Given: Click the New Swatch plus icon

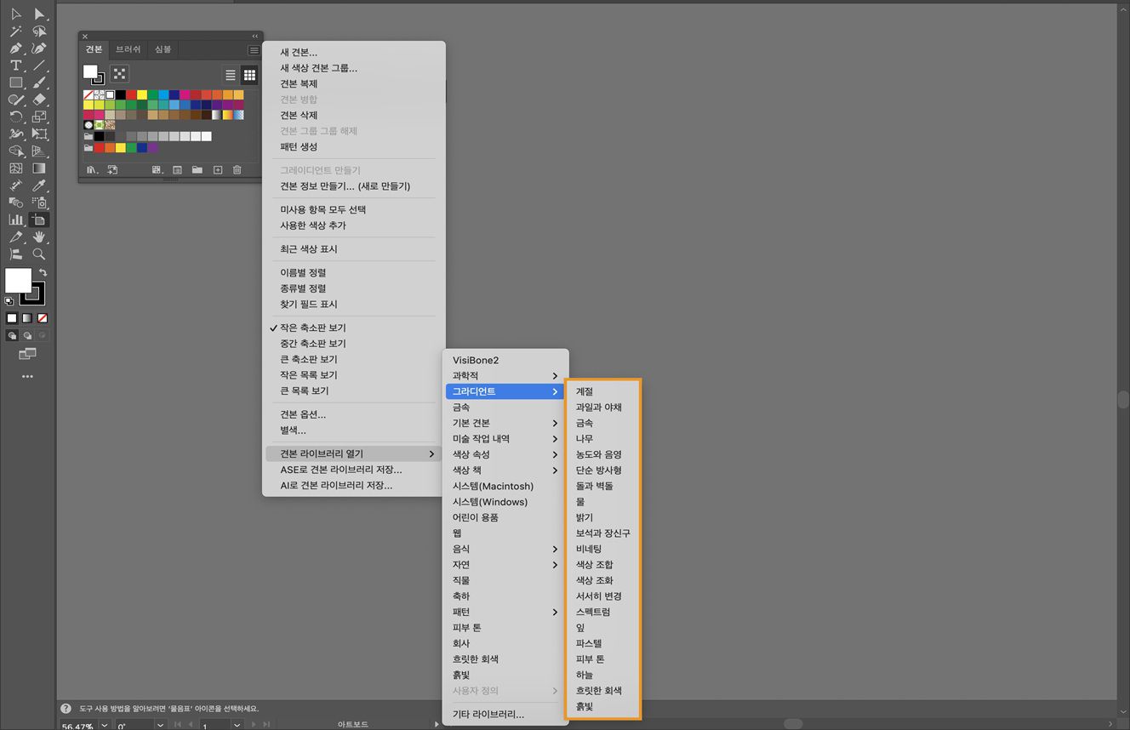Looking at the screenshot, I should pos(218,170).
